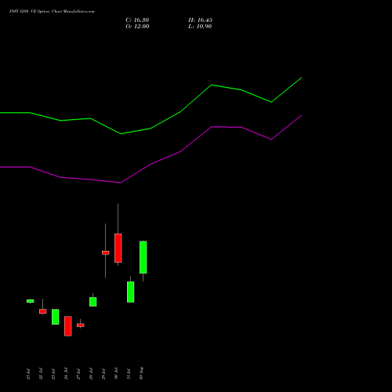Click the open value O: 12.00

click(137, 27)
